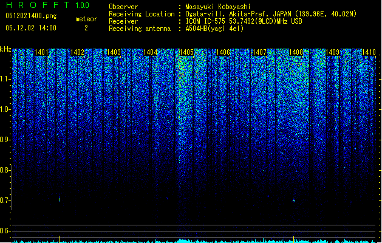Click the 1.0 kHz axis tick label
Image resolution: width=382 pixels, height=243 pixels.
pyautogui.click(x=5, y=109)
